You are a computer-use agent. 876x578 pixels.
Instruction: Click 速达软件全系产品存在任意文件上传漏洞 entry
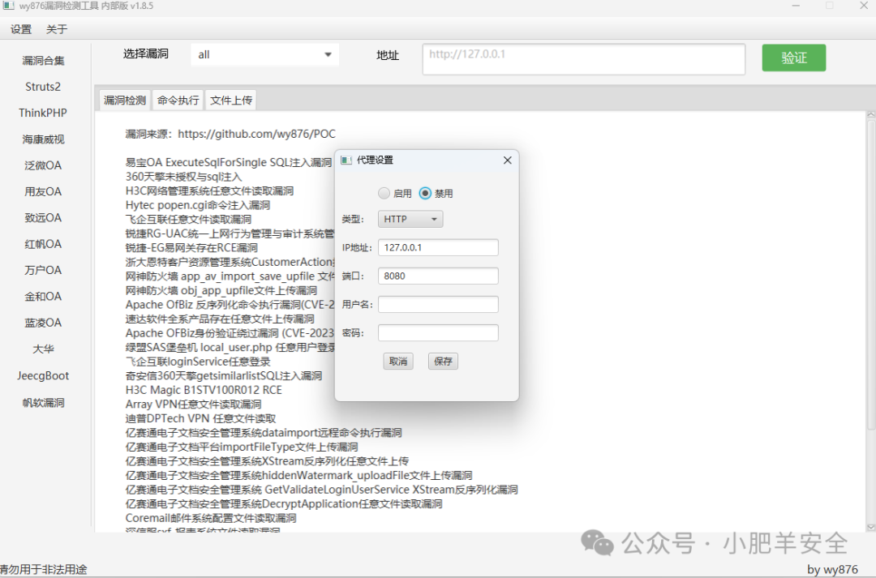220,319
